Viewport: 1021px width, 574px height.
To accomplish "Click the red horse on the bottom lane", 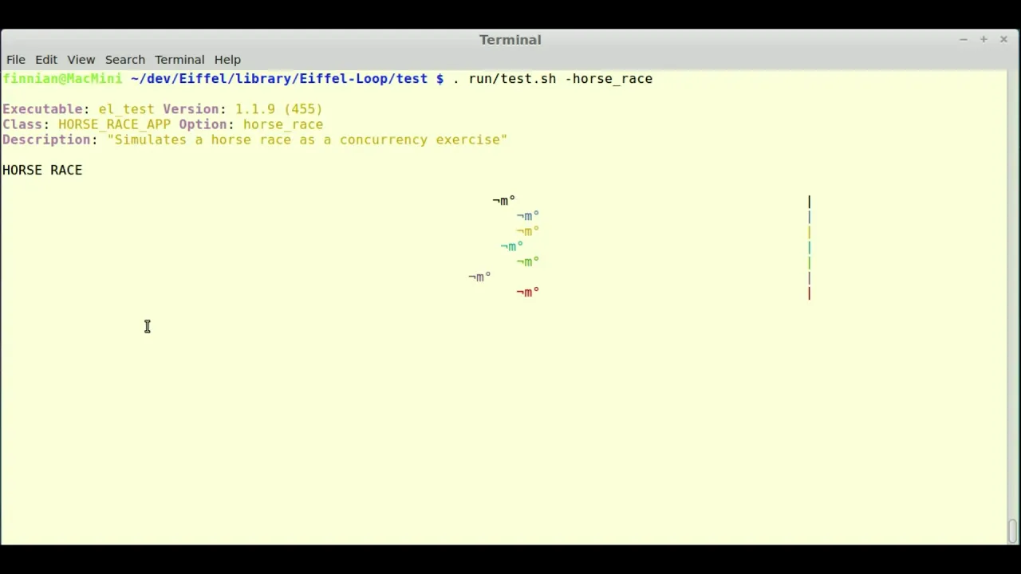I will [x=528, y=293].
